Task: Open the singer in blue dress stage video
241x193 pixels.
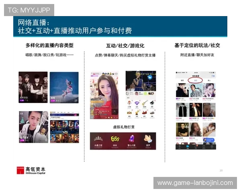Action: coord(141,81)
